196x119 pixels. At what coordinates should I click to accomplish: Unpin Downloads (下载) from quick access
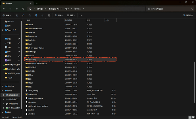[x=19, y=43]
